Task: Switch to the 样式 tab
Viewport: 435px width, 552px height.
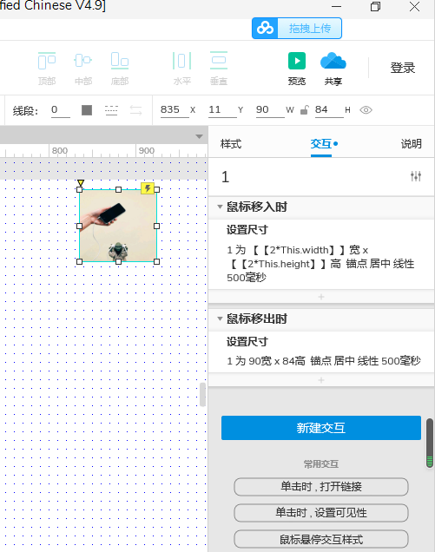Action: pos(231,143)
